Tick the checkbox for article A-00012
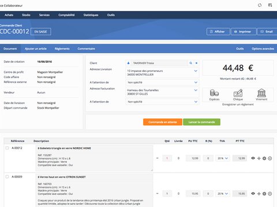The height and width of the screenshot is (207, 277). [x=7, y=148]
